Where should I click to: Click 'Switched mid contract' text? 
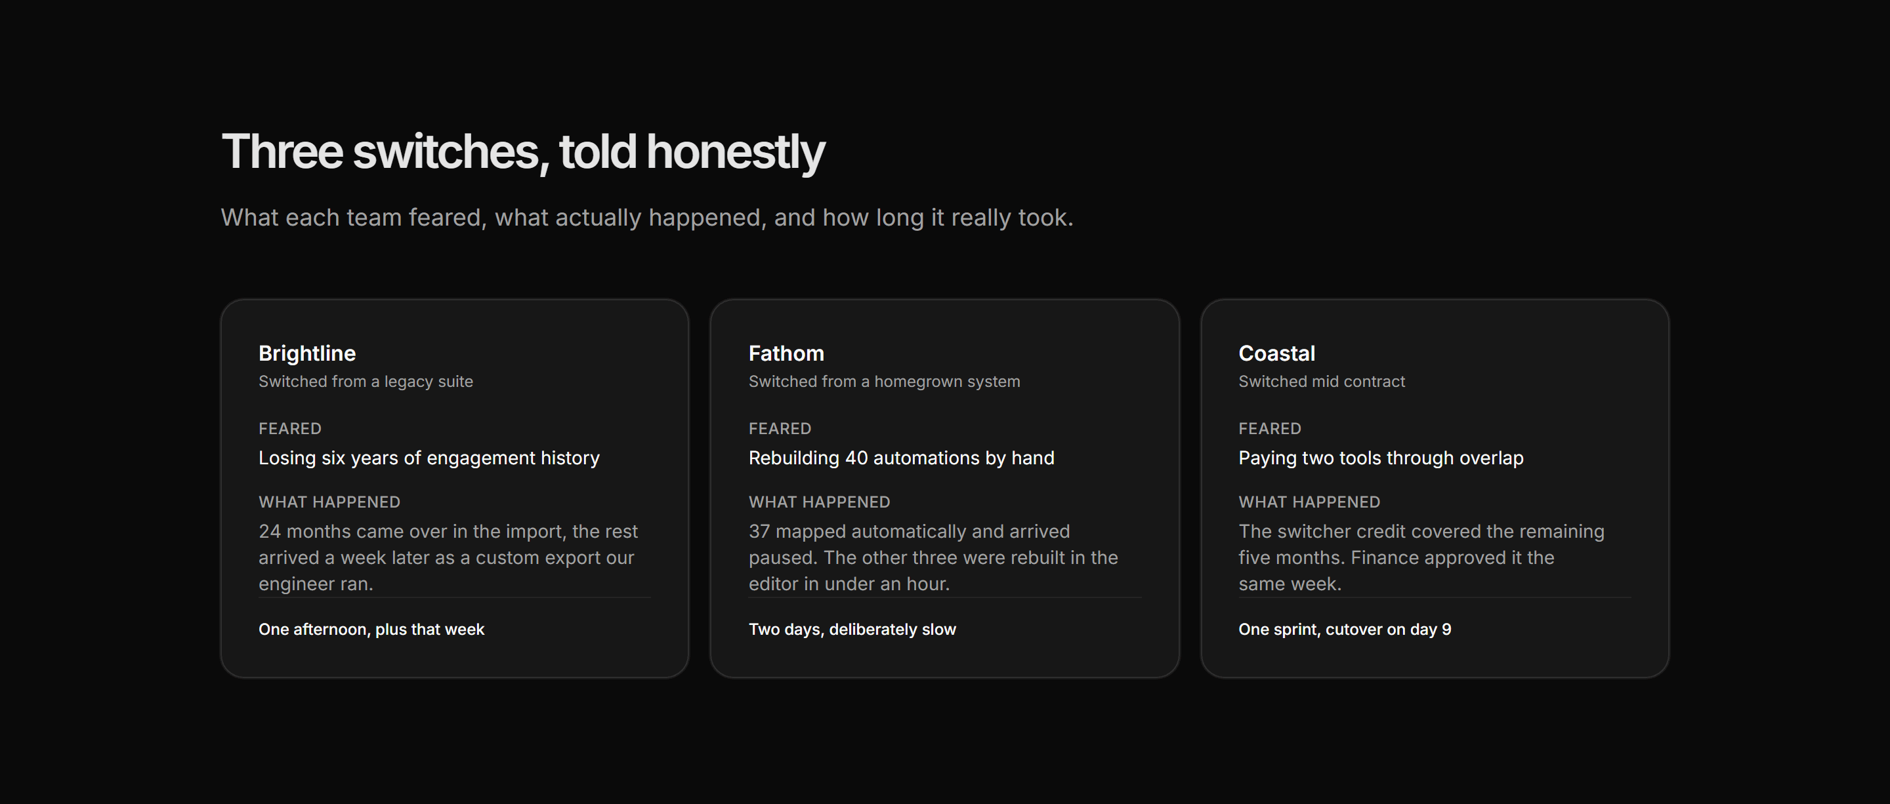coord(1322,381)
